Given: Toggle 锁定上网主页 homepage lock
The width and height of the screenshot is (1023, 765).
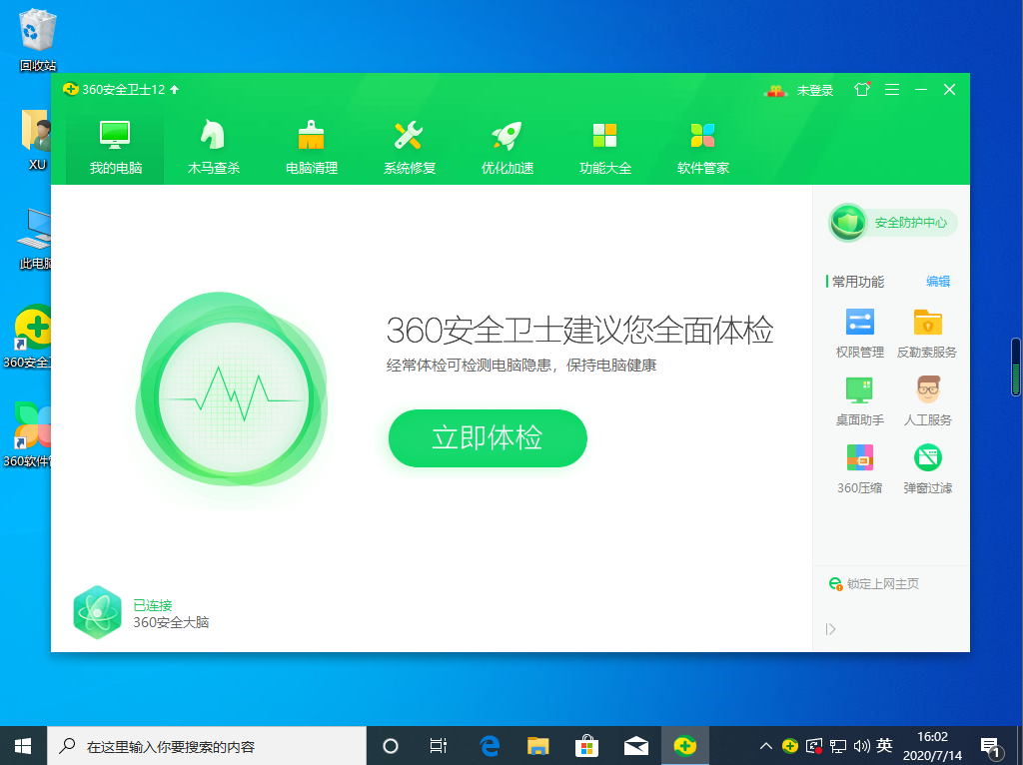Looking at the screenshot, I should (x=873, y=583).
